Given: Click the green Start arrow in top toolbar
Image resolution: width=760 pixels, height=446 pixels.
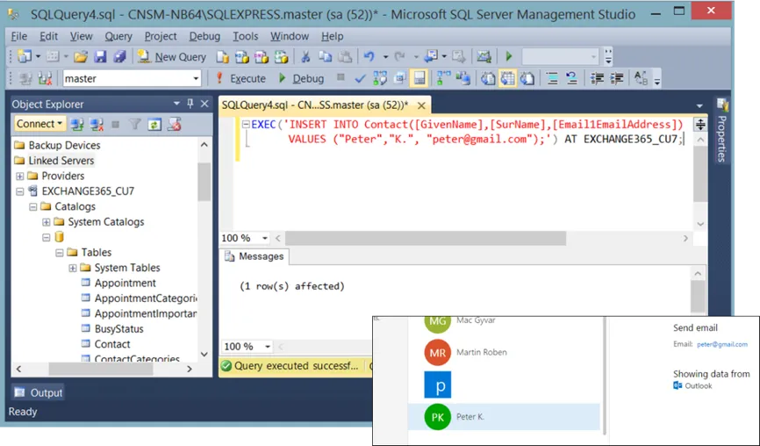Looking at the screenshot, I should pos(508,57).
